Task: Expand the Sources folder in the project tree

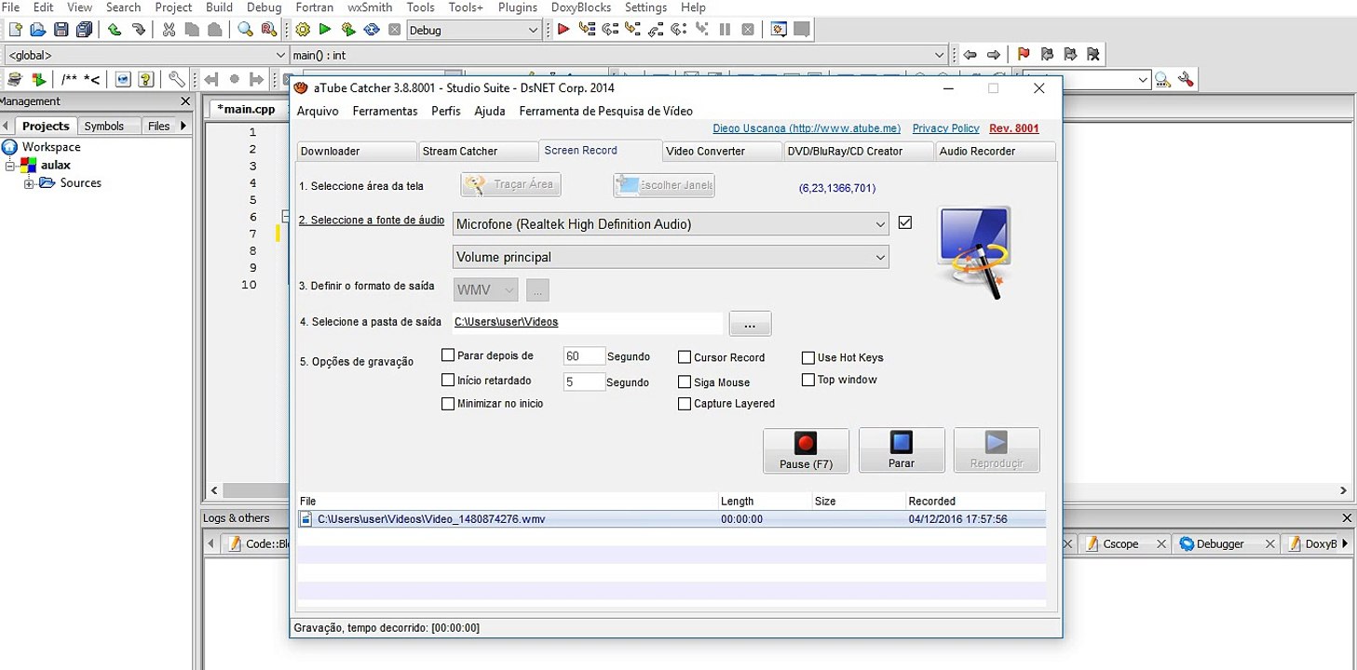Action: (29, 183)
